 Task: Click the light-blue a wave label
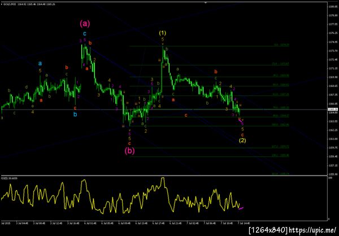tap(40, 63)
